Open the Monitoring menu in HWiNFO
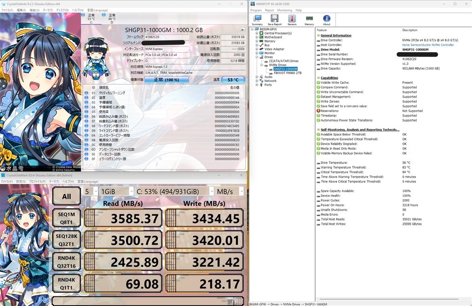Viewport: 472px width, 306px height. point(284,10)
